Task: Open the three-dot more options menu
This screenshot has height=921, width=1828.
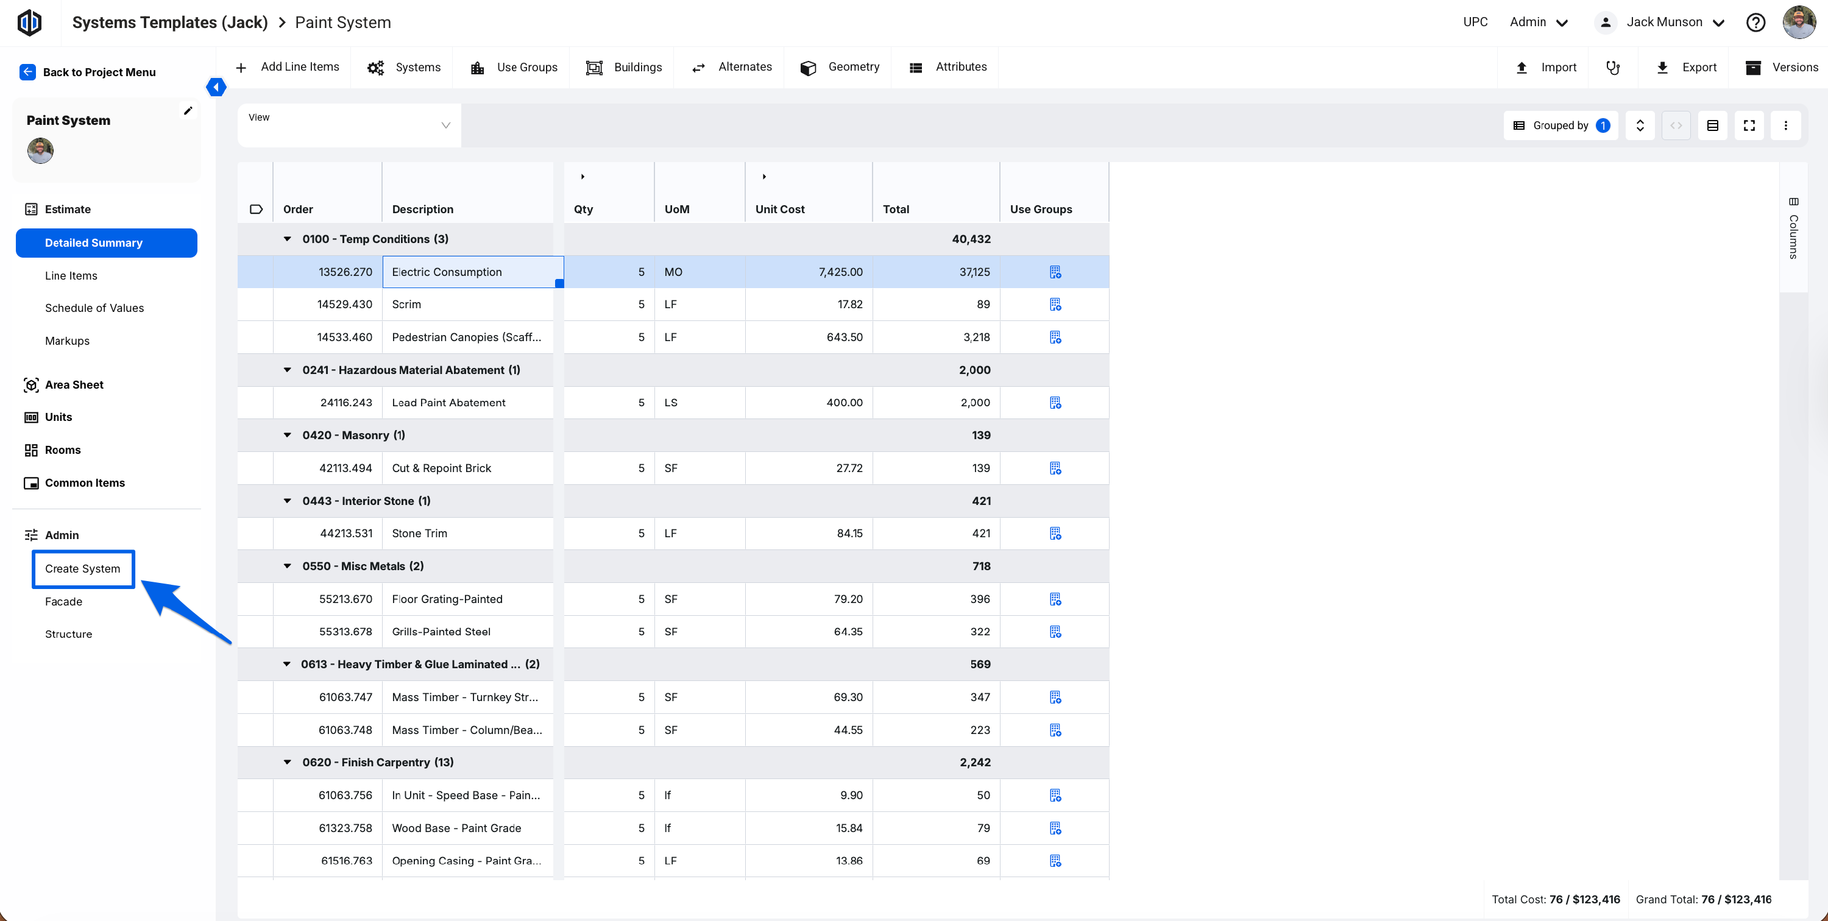Action: click(x=1785, y=125)
